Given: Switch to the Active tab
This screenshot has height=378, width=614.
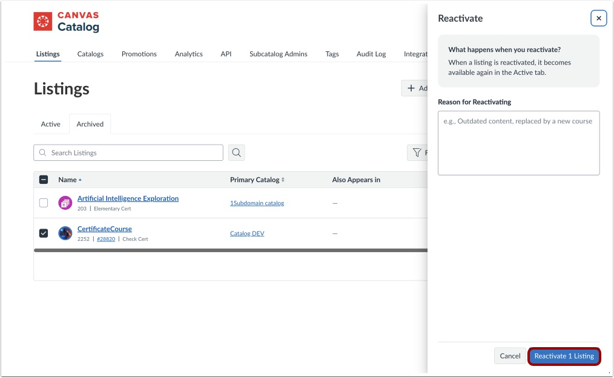Looking at the screenshot, I should pyautogui.click(x=51, y=124).
